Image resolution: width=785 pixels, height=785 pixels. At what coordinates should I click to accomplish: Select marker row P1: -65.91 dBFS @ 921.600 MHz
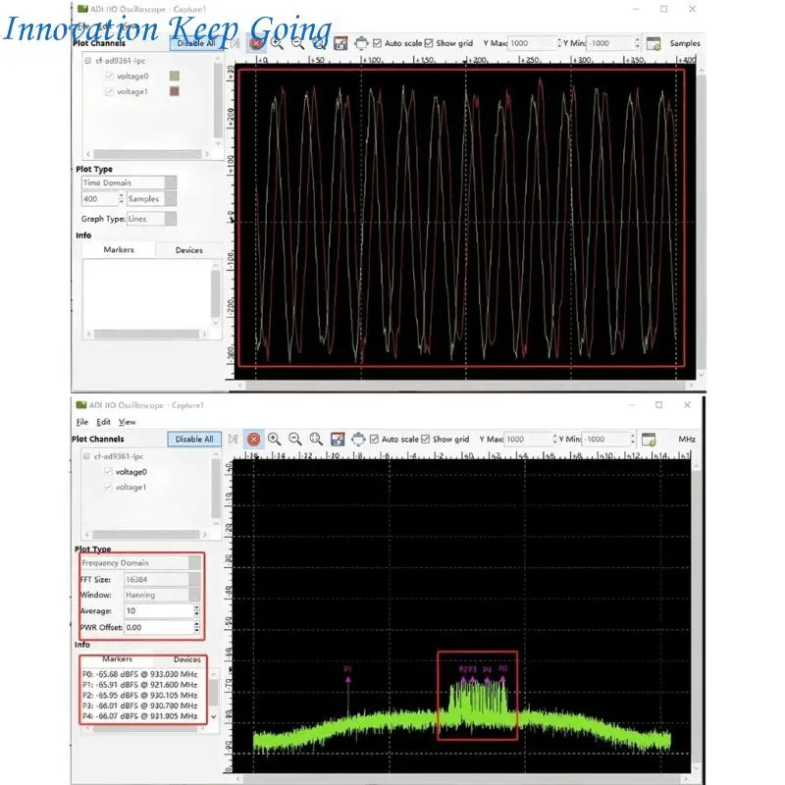(140, 685)
